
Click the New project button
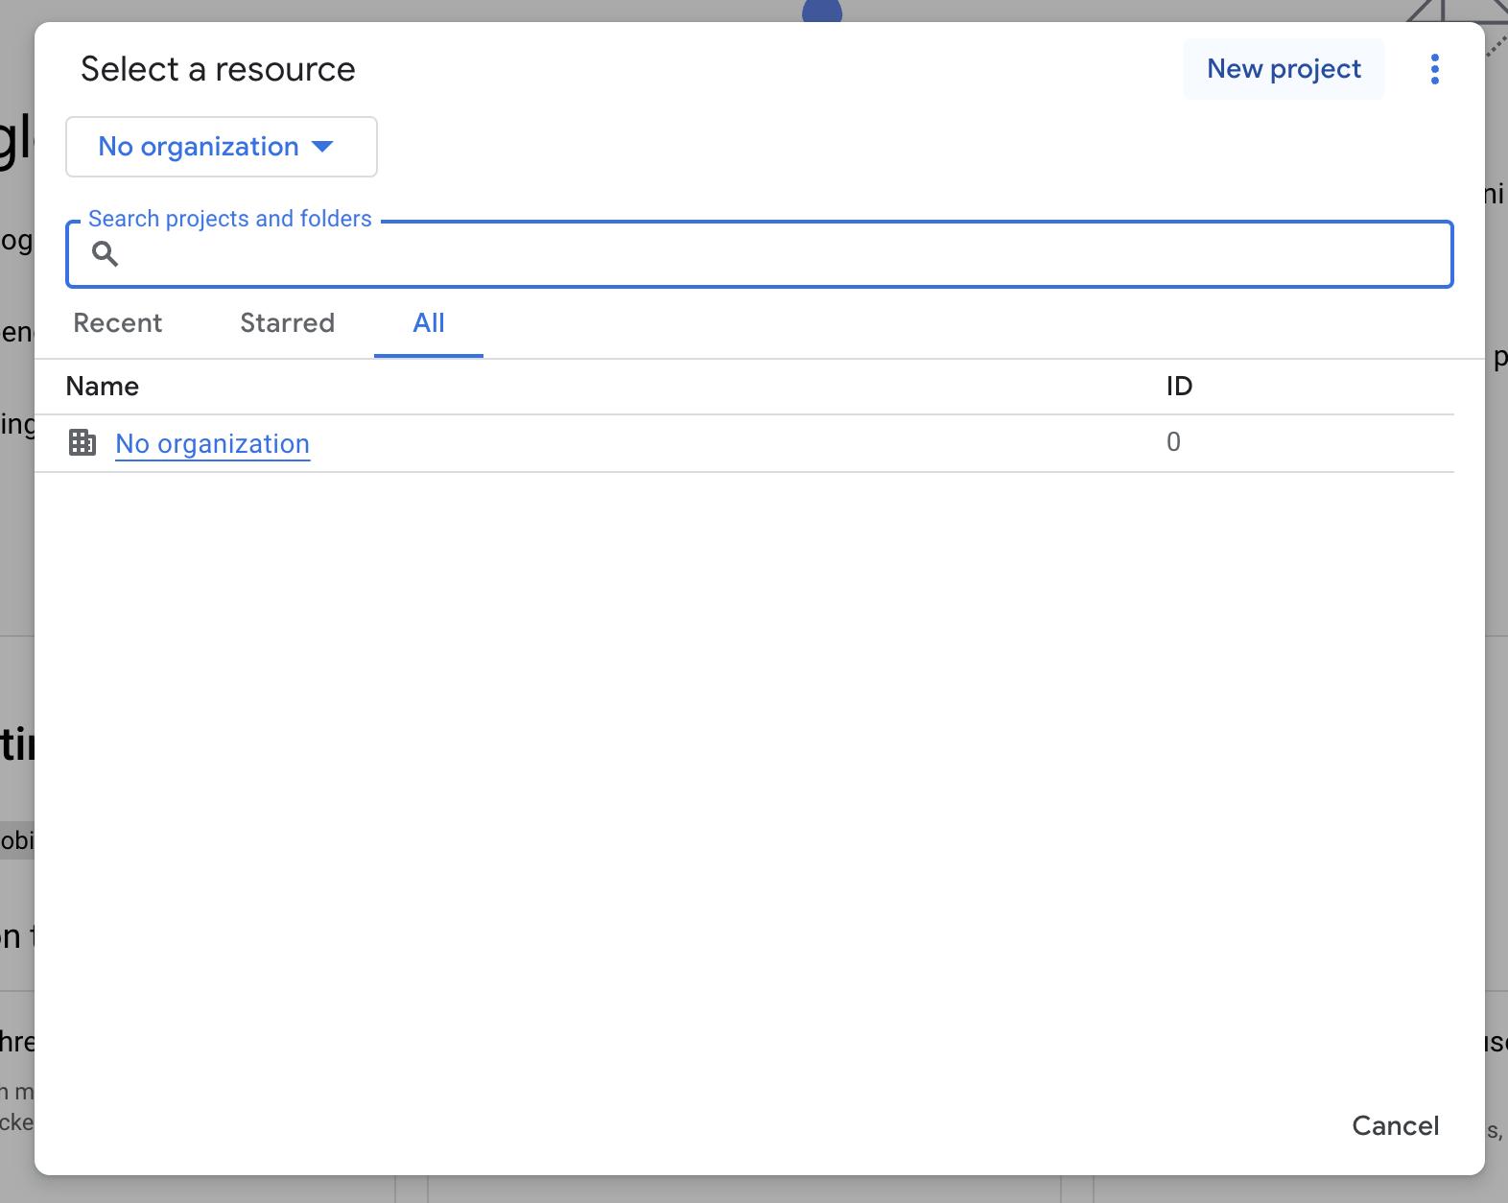click(1284, 69)
